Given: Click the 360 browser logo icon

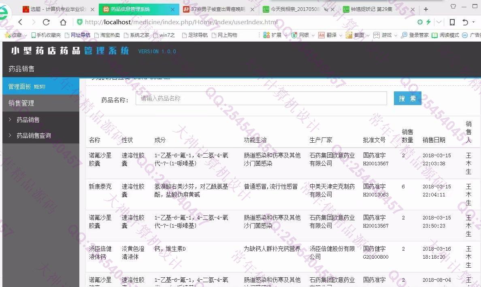Looking at the screenshot, I should (4, 14).
